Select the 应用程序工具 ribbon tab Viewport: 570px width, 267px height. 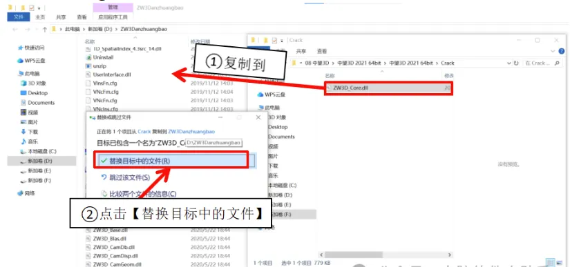(113, 17)
